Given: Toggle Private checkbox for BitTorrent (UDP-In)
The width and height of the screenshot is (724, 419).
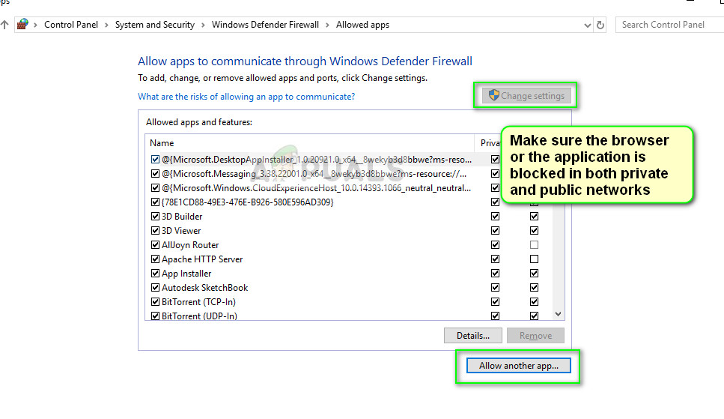Looking at the screenshot, I should click(495, 316).
